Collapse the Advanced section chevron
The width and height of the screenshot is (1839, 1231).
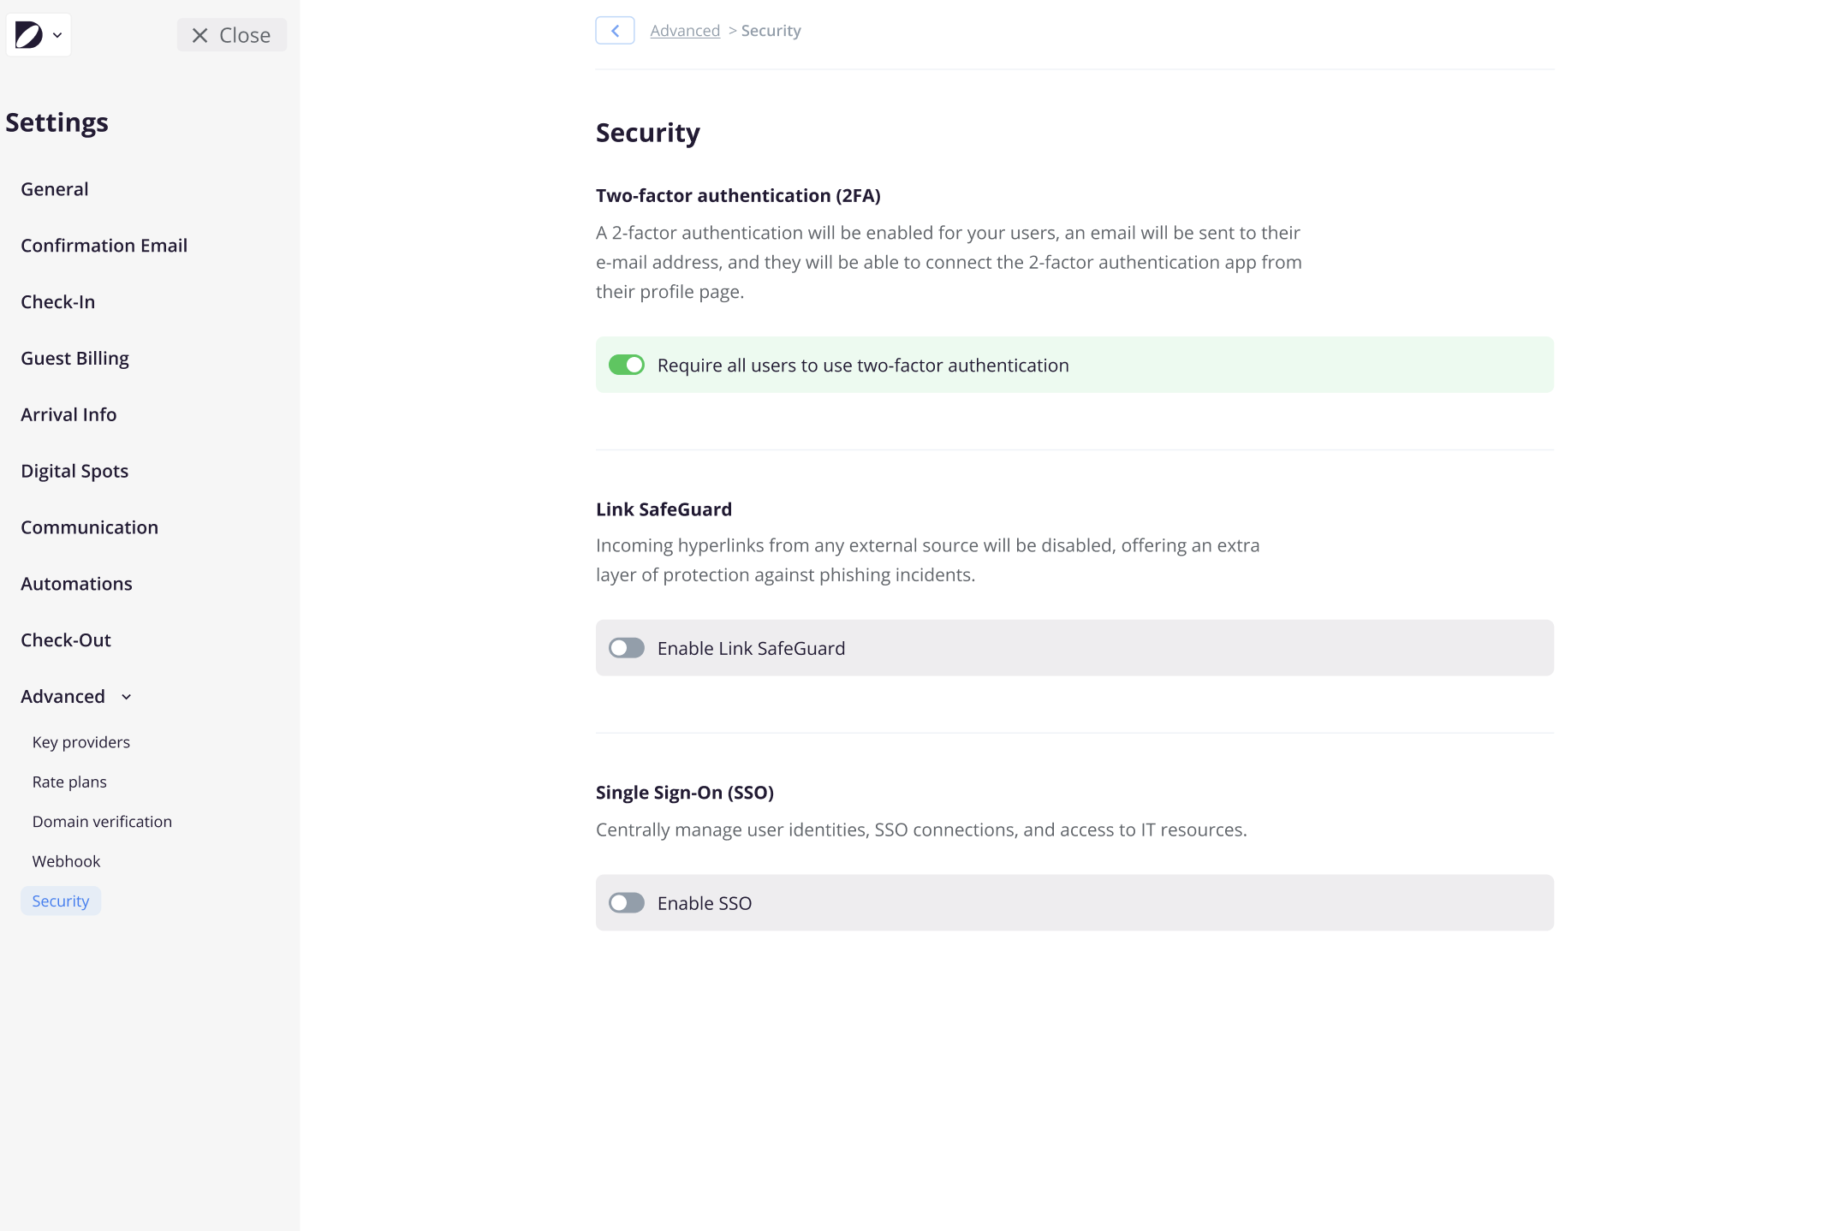point(127,697)
